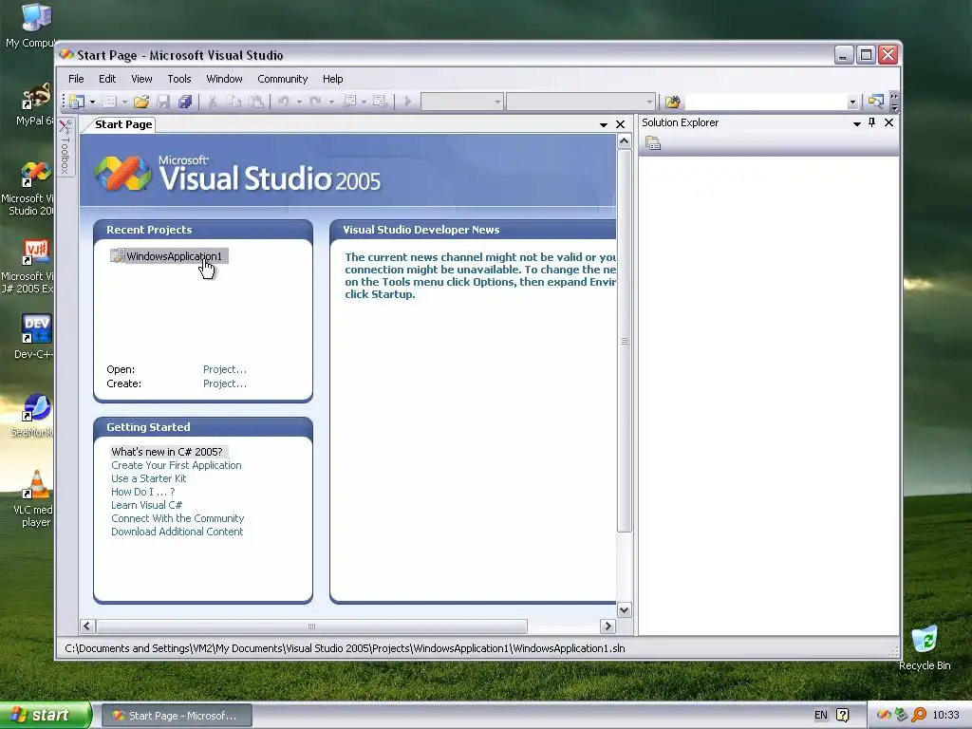The width and height of the screenshot is (972, 729).
Task: Open recent project WindowsApplication1
Action: tap(169, 256)
